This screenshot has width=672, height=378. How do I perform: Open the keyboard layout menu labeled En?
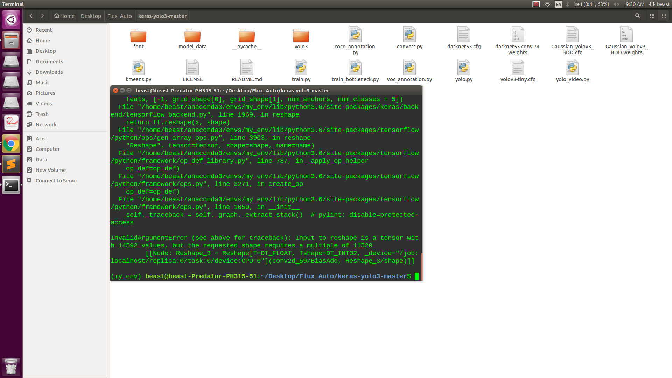tap(558, 4)
